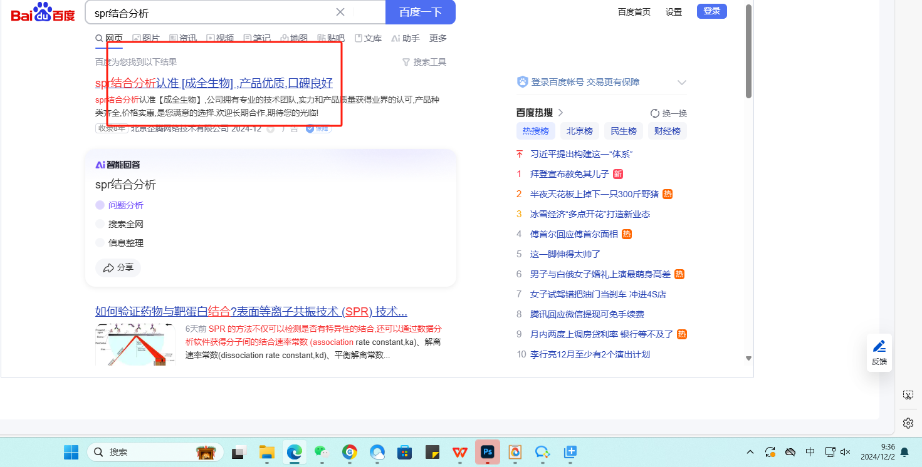The image size is (922, 467).
Task: Switch to the 文库 search tab
Action: tap(368, 38)
